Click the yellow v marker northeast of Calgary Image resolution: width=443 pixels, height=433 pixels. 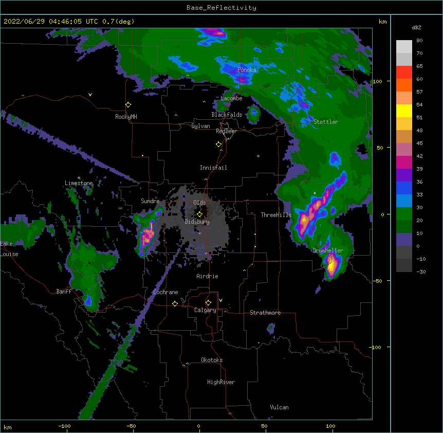[220, 300]
